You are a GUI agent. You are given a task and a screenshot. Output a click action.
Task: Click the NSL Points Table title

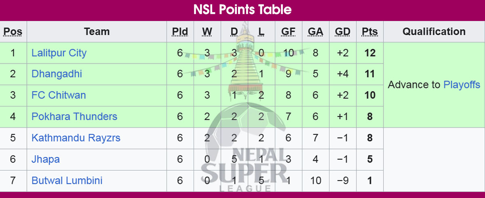(242, 10)
